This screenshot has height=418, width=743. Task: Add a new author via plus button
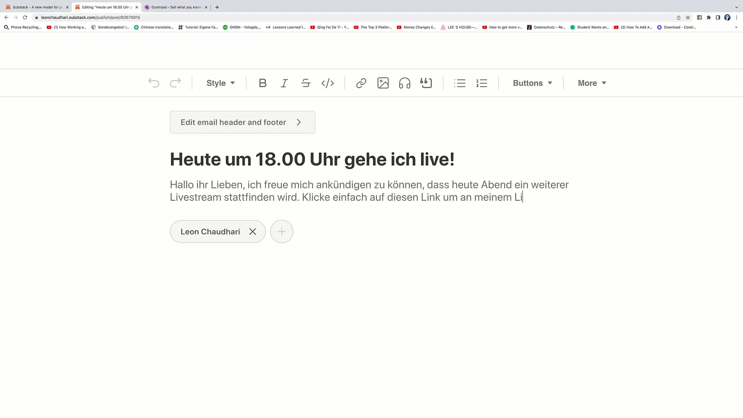coord(281,231)
